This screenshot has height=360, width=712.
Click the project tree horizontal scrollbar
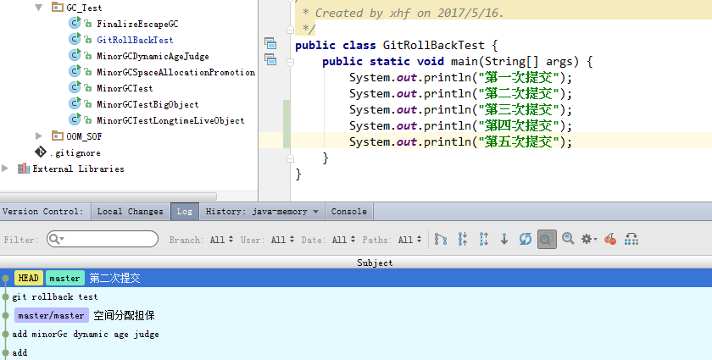[x=108, y=197]
